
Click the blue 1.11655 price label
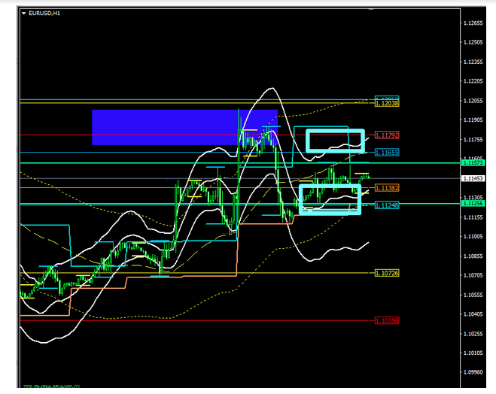pyautogui.click(x=387, y=153)
